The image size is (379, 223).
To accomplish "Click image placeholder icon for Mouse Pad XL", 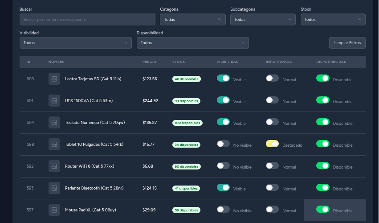I will click(54, 210).
